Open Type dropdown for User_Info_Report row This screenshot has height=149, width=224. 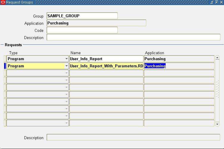(x=66, y=59)
